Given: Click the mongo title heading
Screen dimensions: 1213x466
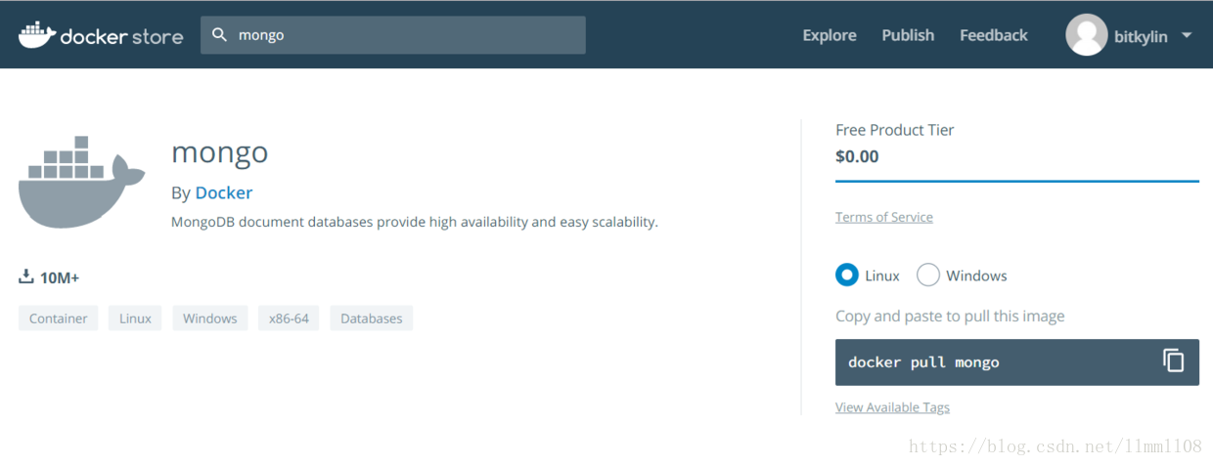Looking at the screenshot, I should click(x=220, y=153).
